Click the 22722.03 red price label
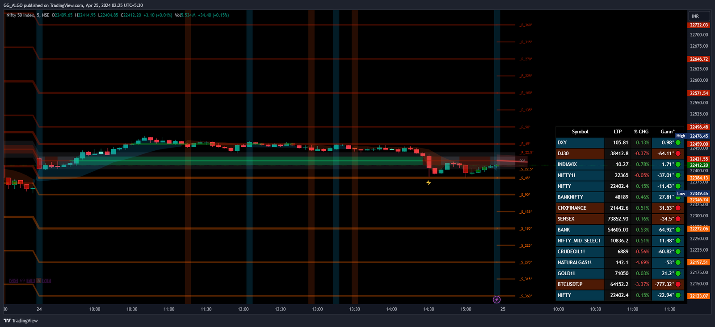715x327 pixels. coord(699,25)
